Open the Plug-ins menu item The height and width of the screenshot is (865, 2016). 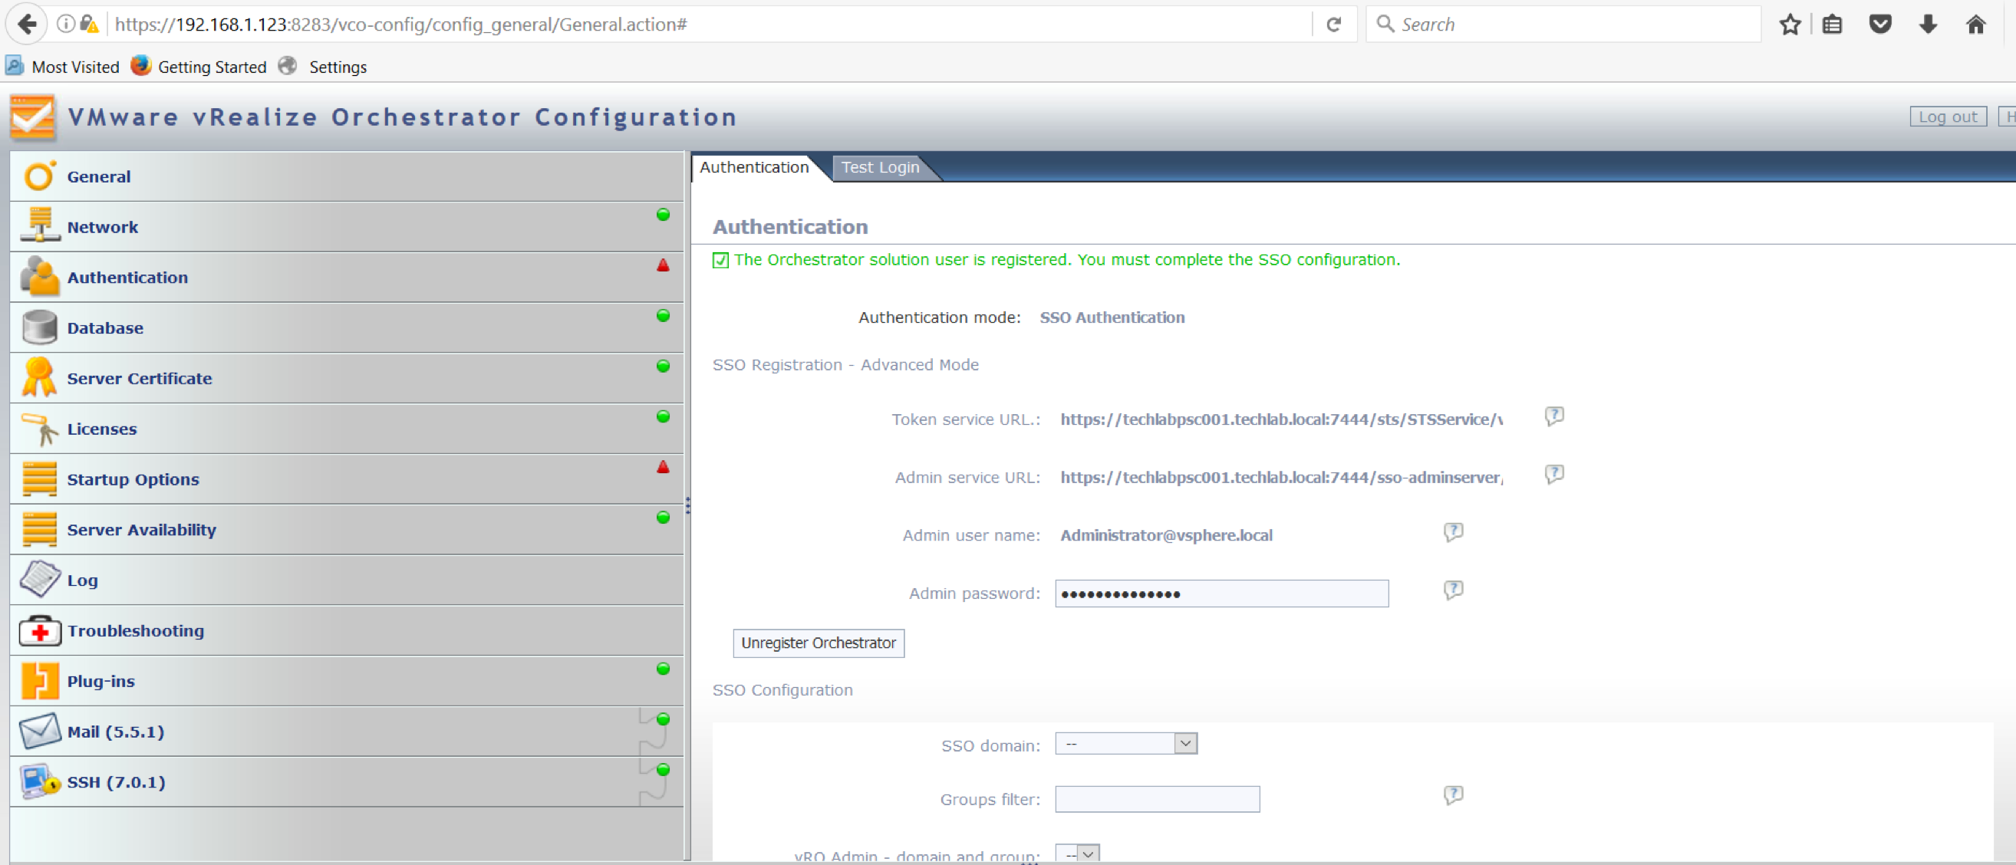tap(347, 680)
